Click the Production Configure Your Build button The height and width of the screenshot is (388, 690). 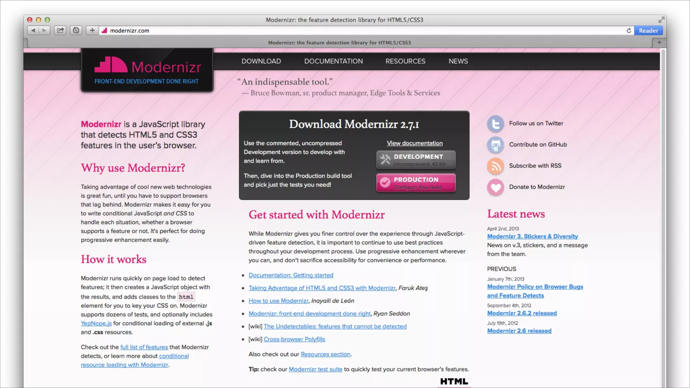416,183
